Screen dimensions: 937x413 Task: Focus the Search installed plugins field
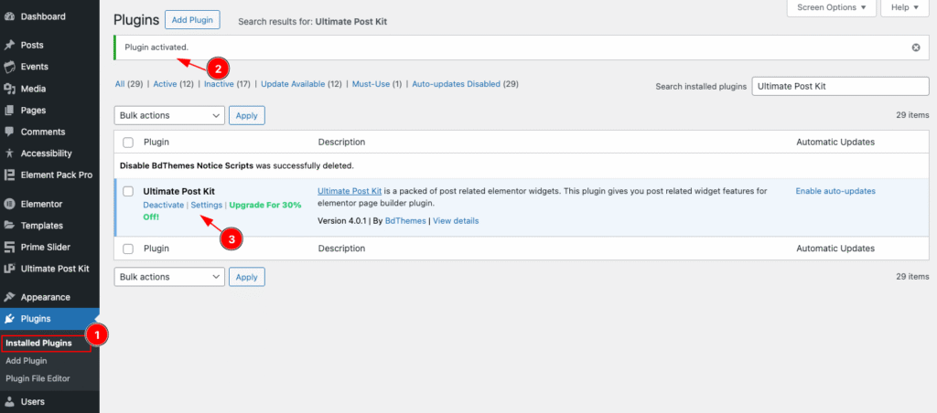click(x=839, y=85)
